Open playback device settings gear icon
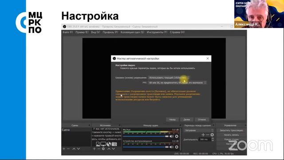The height and width of the screenshot is (160, 284). click(x=177, y=147)
